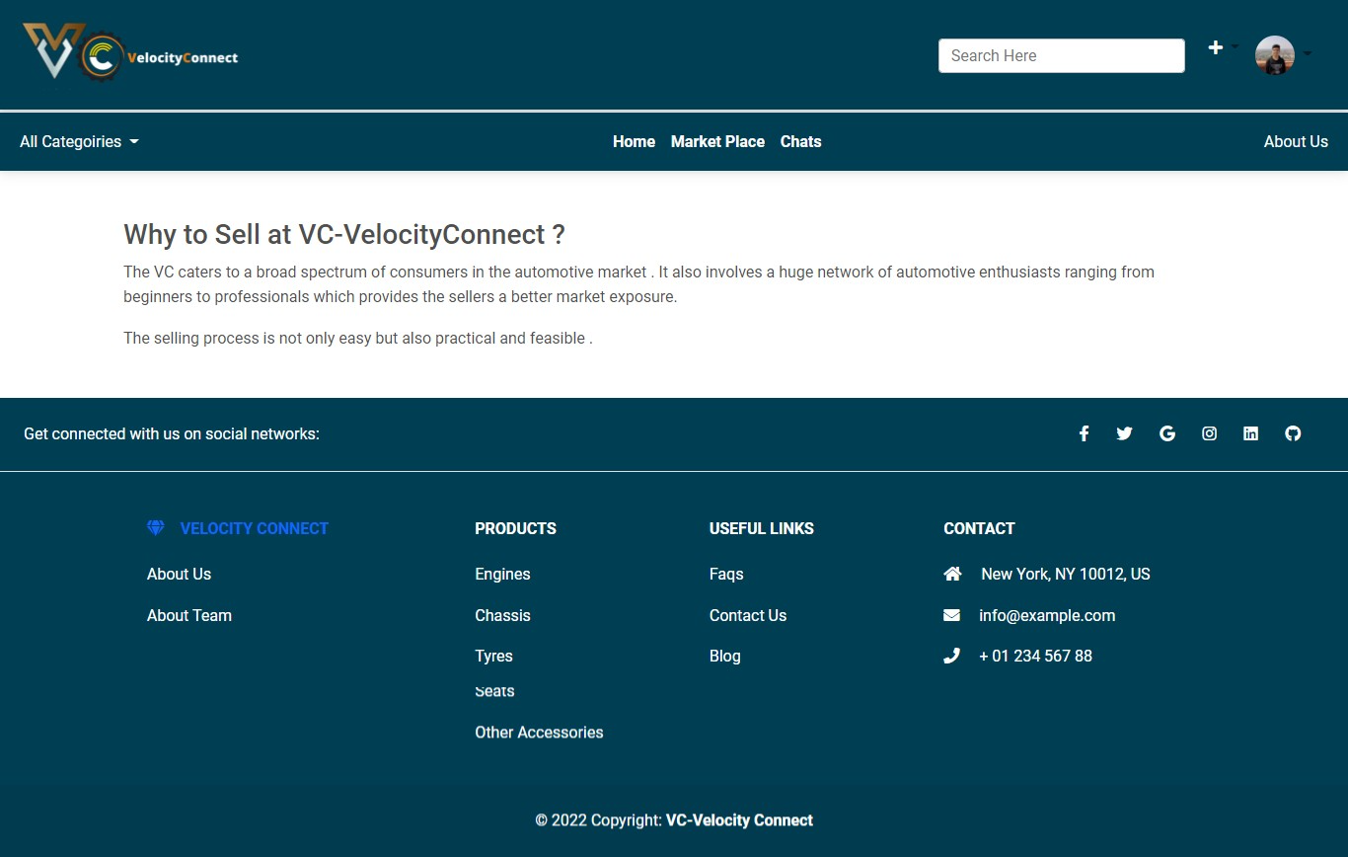Visit the Facebook social icon
The height and width of the screenshot is (857, 1348).
coord(1084,433)
